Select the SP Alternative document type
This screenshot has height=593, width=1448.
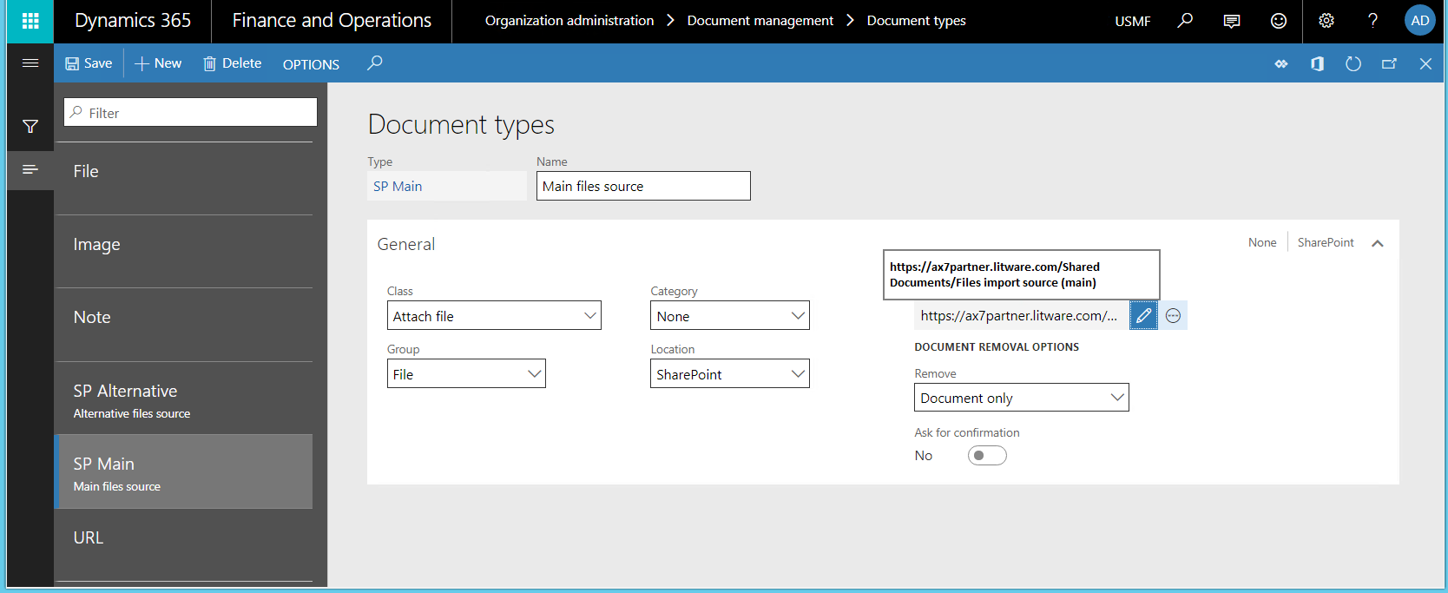point(184,398)
